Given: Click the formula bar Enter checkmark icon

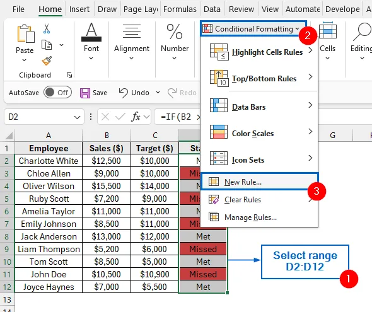Looking at the screenshot, I should pos(120,117).
